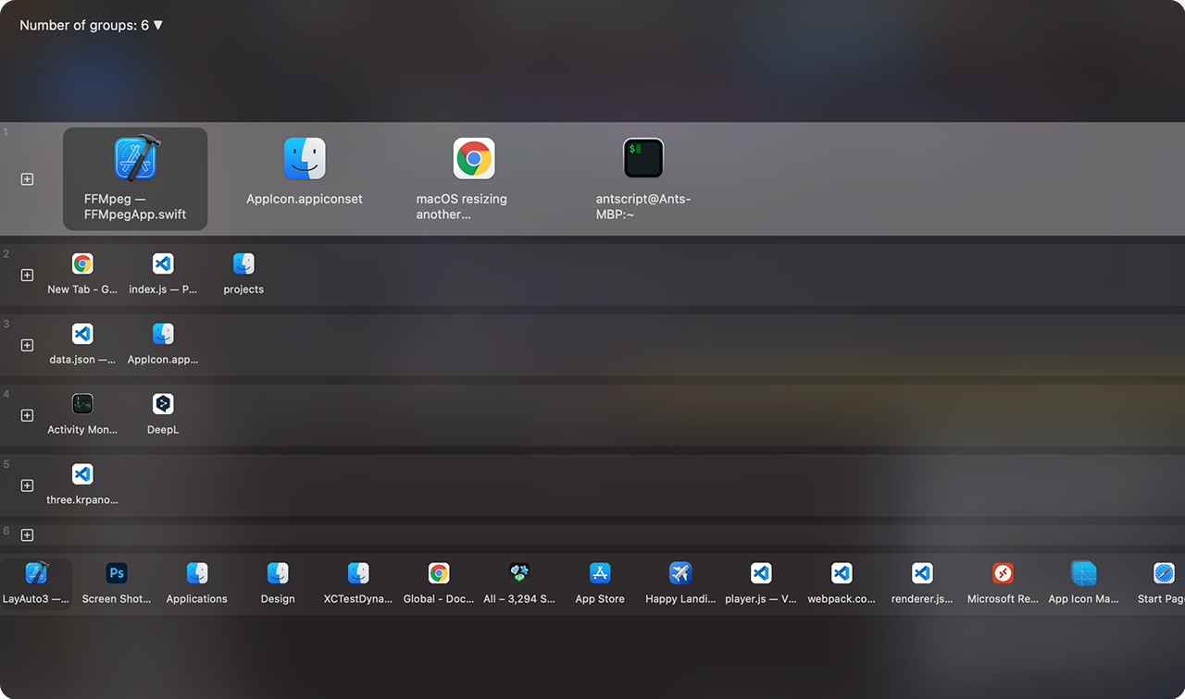Click the plus button in empty group 6
Screen dimensions: 1185x699
pos(27,535)
